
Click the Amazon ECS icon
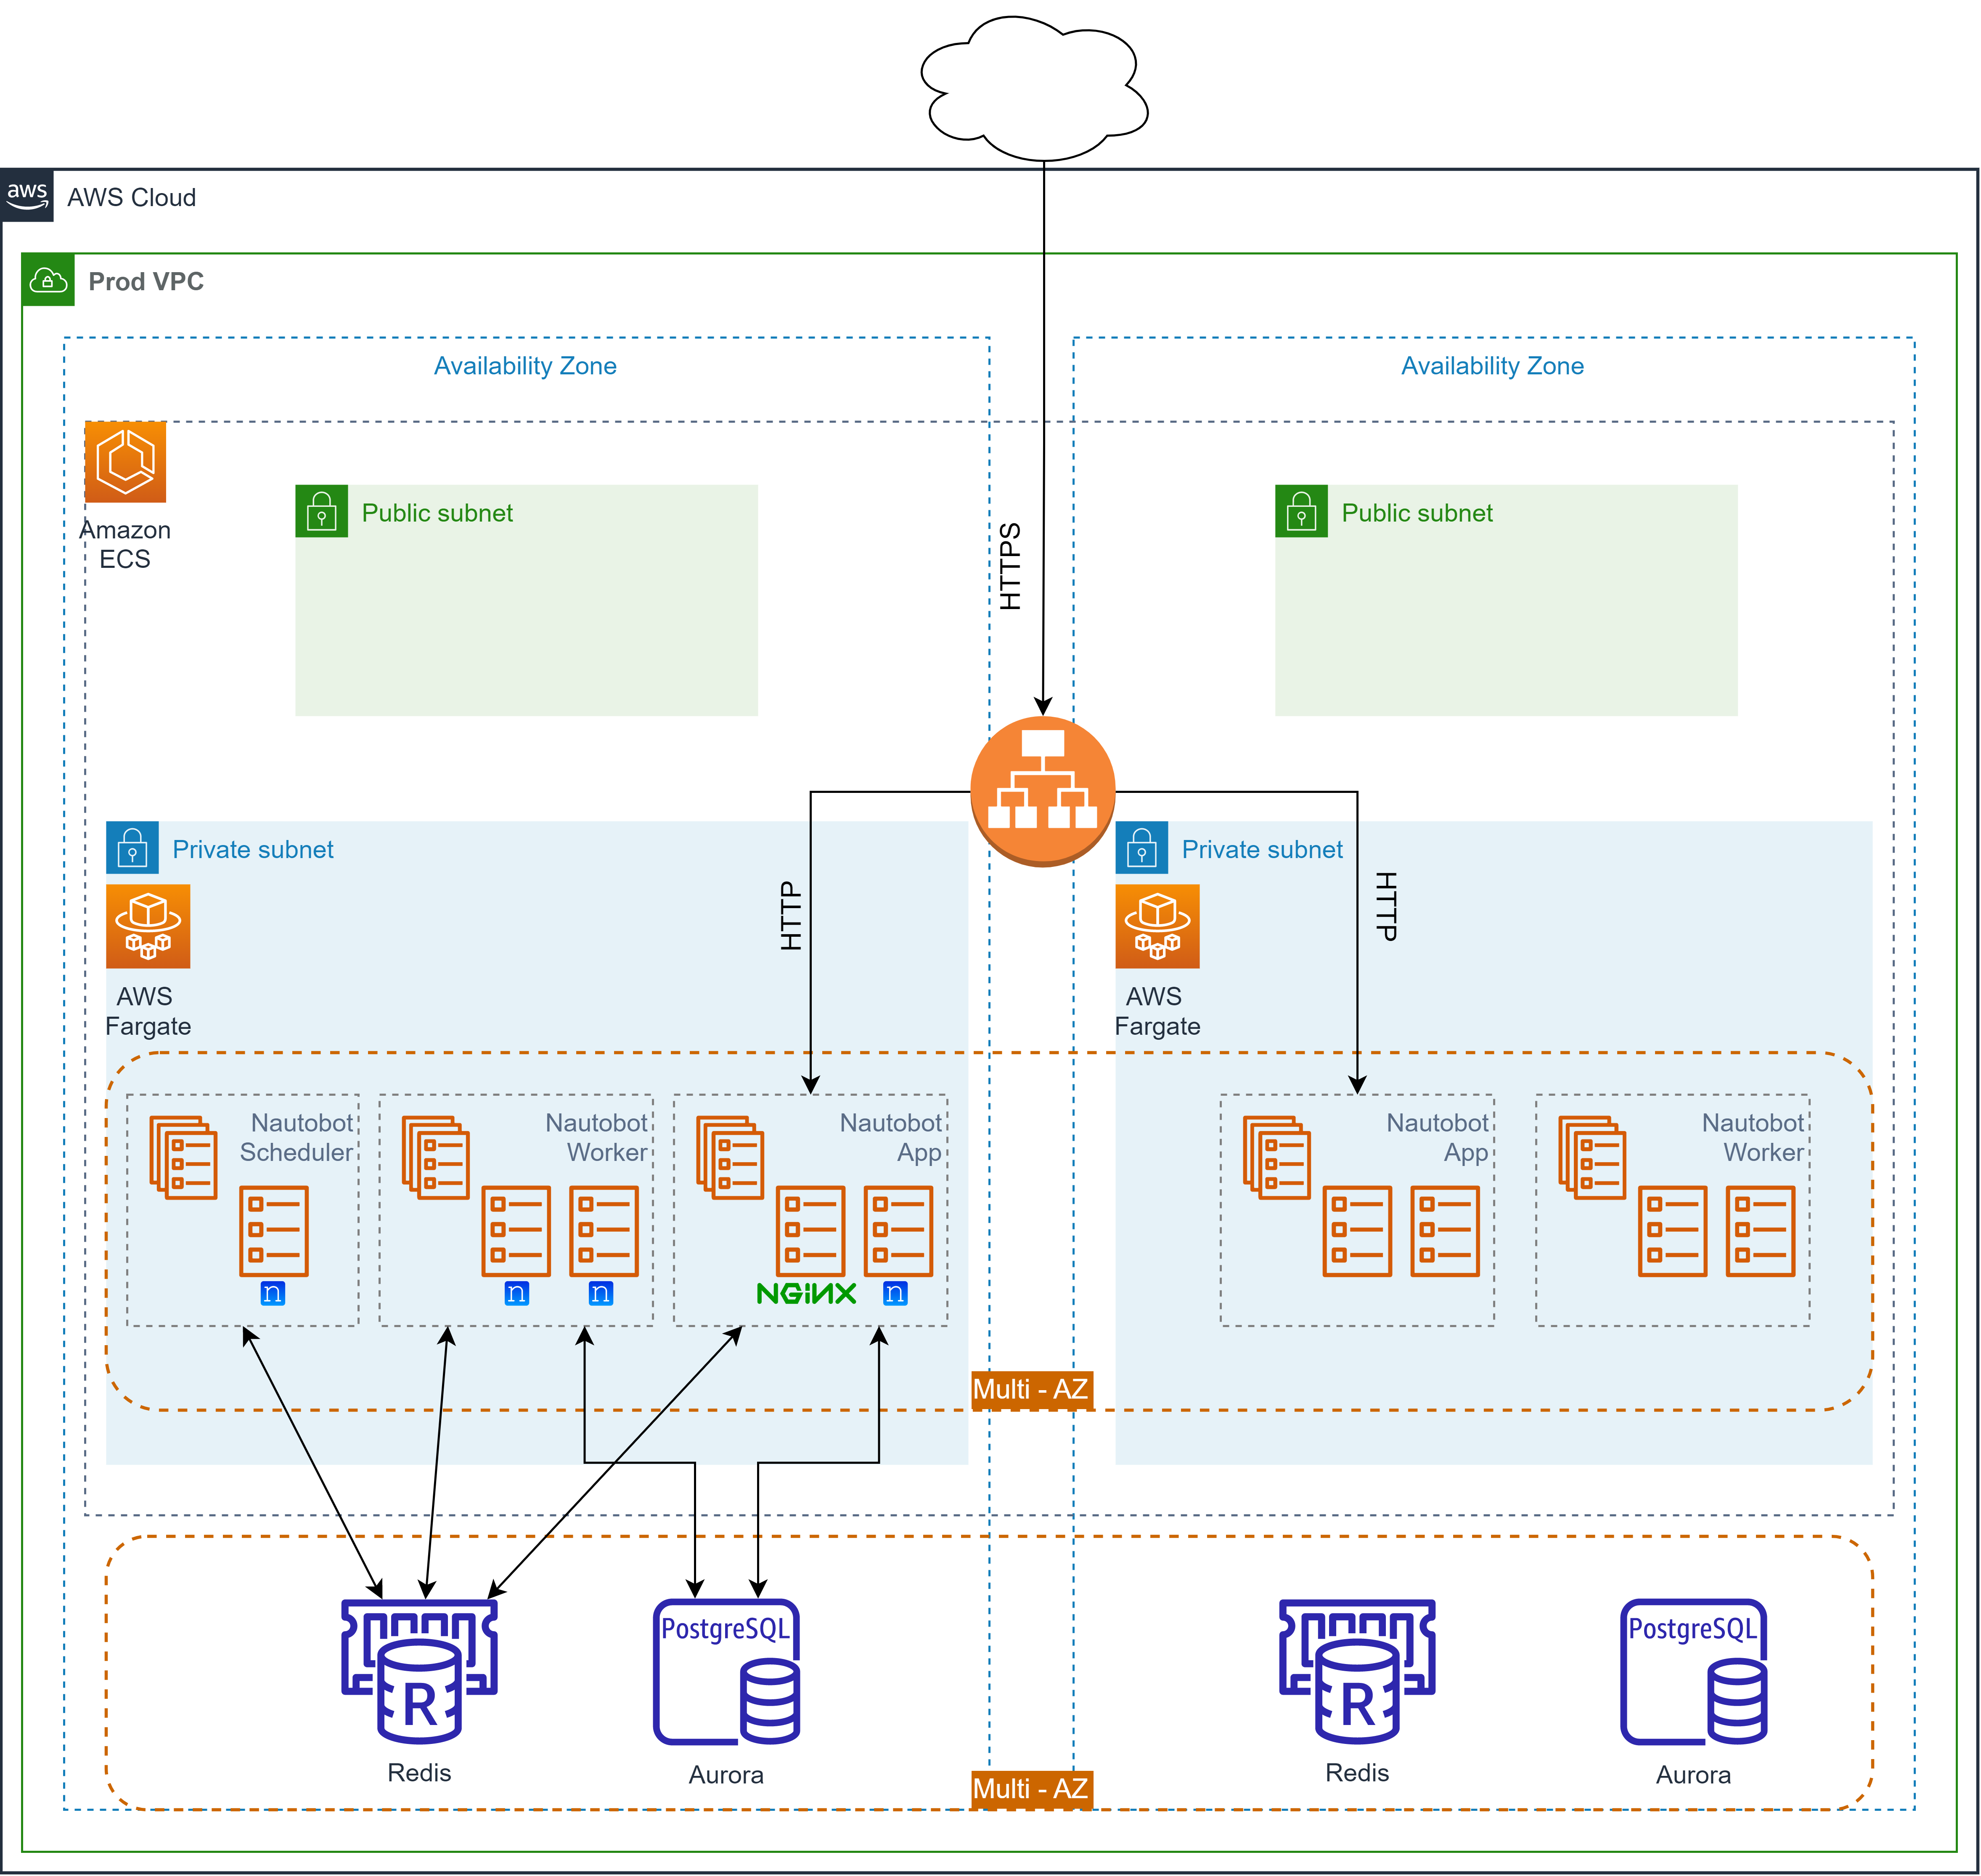click(125, 461)
